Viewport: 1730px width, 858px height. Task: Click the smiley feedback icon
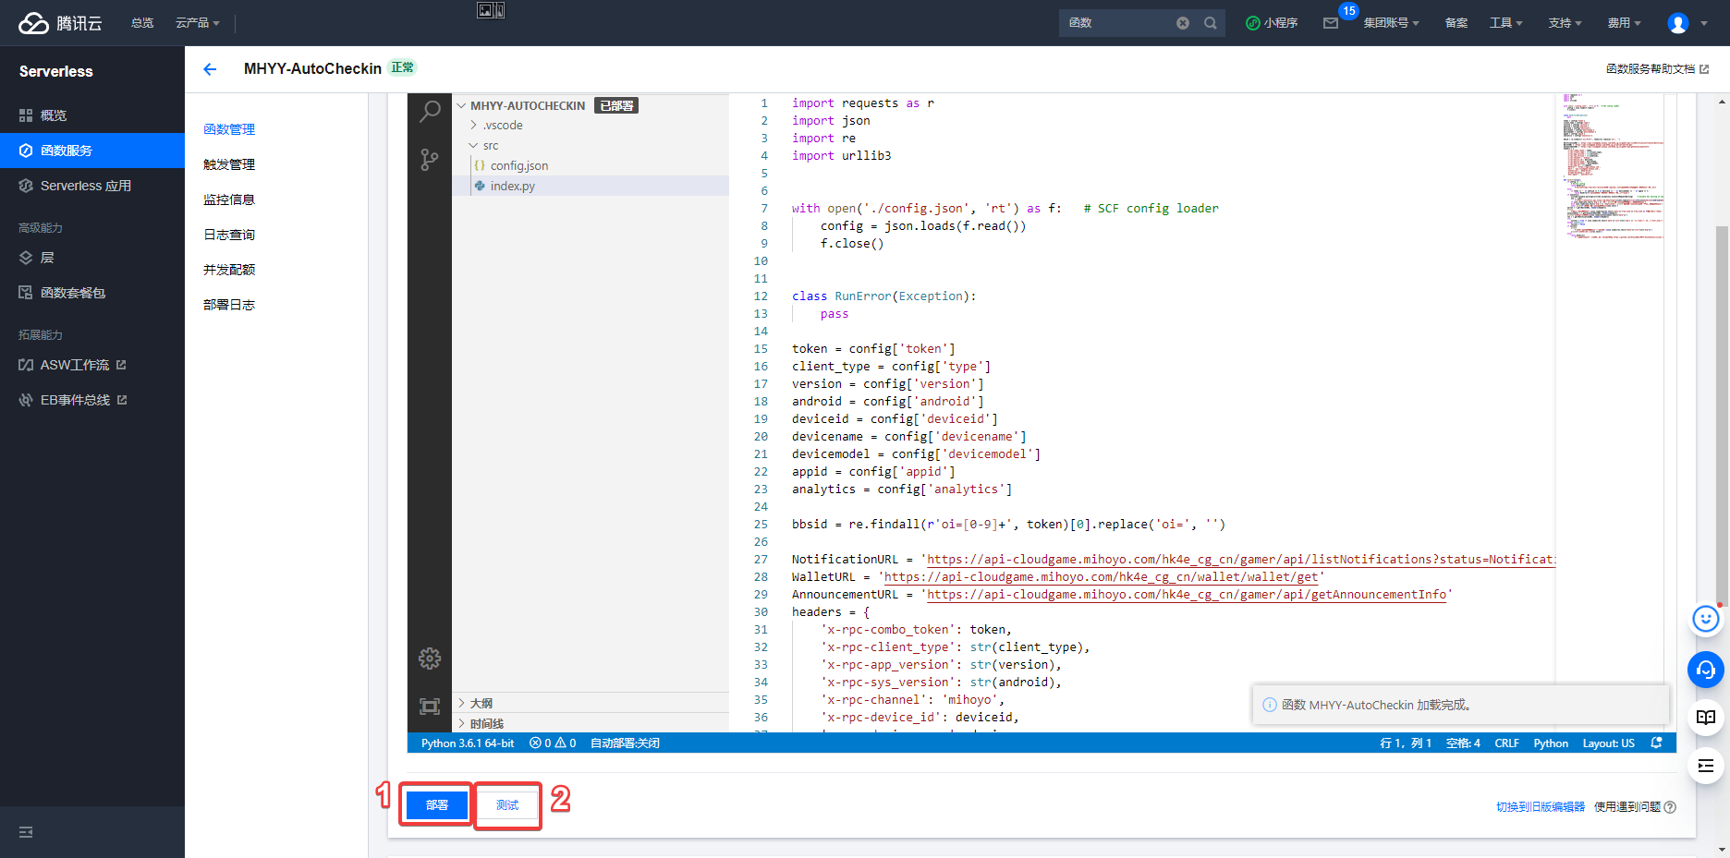(x=1706, y=619)
